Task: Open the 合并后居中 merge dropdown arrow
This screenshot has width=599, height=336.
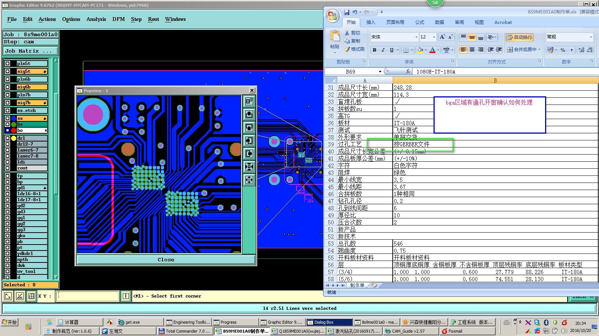Action: 539,50
